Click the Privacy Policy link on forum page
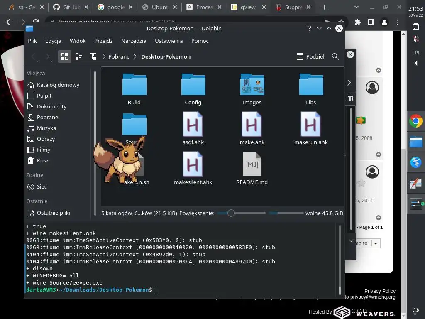Image resolution: width=425 pixels, height=319 pixels. coord(380,291)
